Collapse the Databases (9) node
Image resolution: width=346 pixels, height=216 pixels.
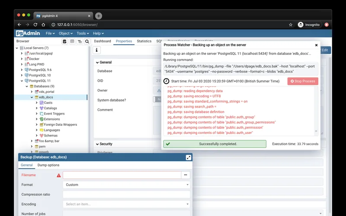pos(27,86)
